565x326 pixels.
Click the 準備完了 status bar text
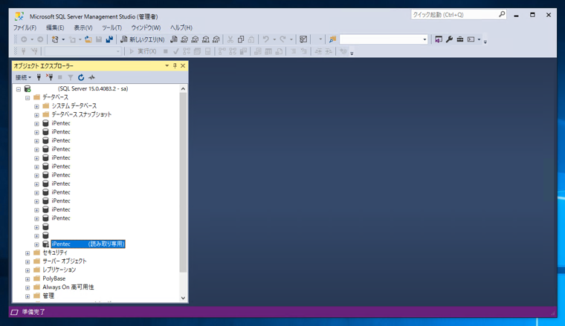[x=33, y=312]
